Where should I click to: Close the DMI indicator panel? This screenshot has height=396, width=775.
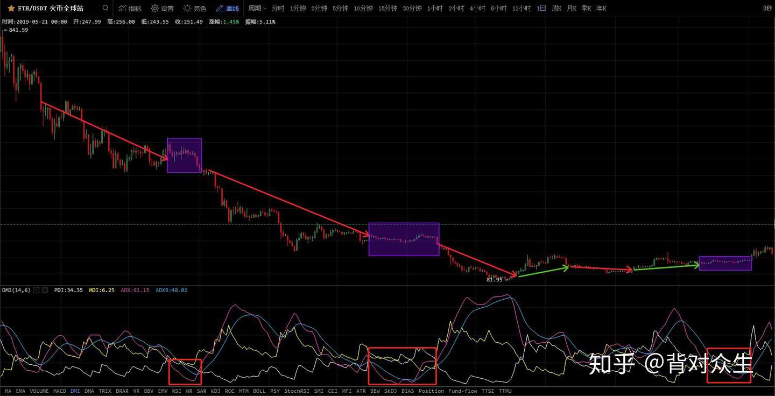pyautogui.click(x=45, y=290)
